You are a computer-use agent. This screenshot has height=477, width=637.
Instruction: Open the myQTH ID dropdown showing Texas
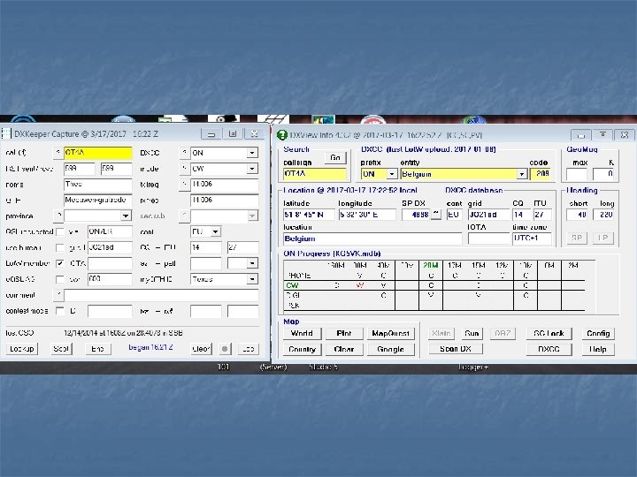point(252,279)
